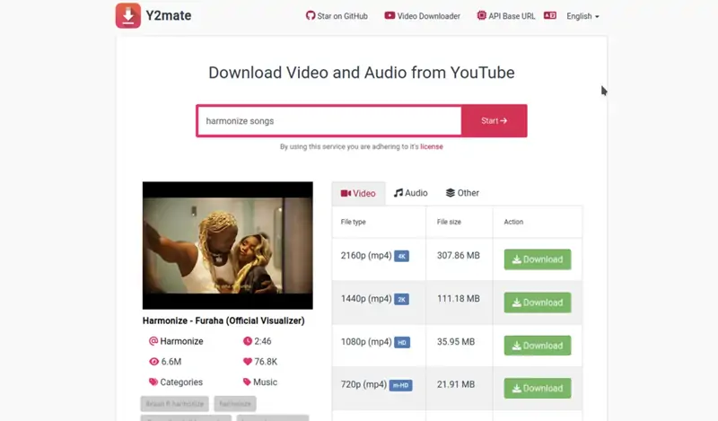Click the @ channel icon next to Harmonize
Screen dimensions: 718x421
pyautogui.click(x=153, y=341)
